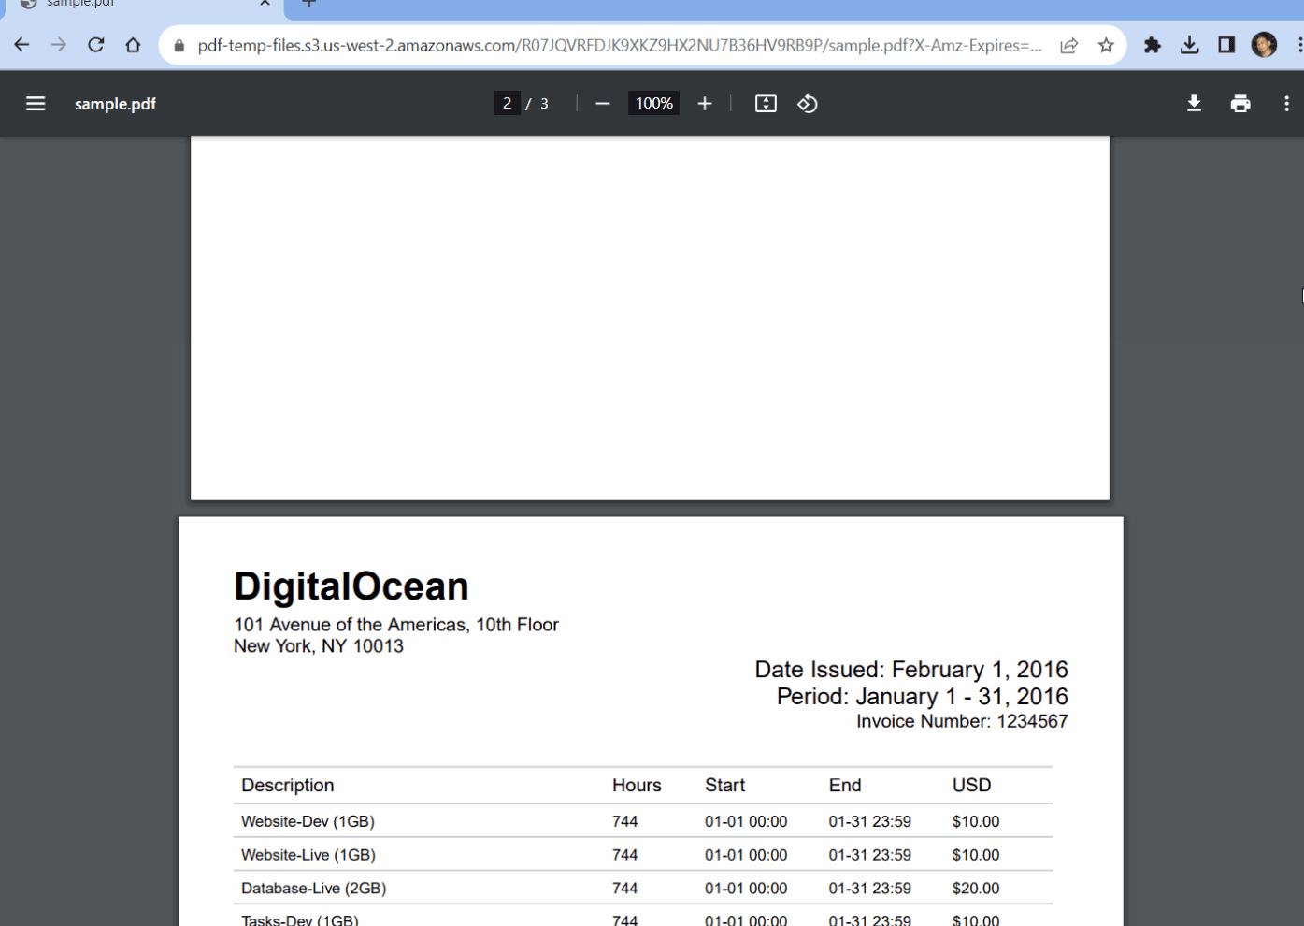Image resolution: width=1304 pixels, height=926 pixels.
Task: Open the PDF sidebar hamburger menu
Action: tap(36, 104)
